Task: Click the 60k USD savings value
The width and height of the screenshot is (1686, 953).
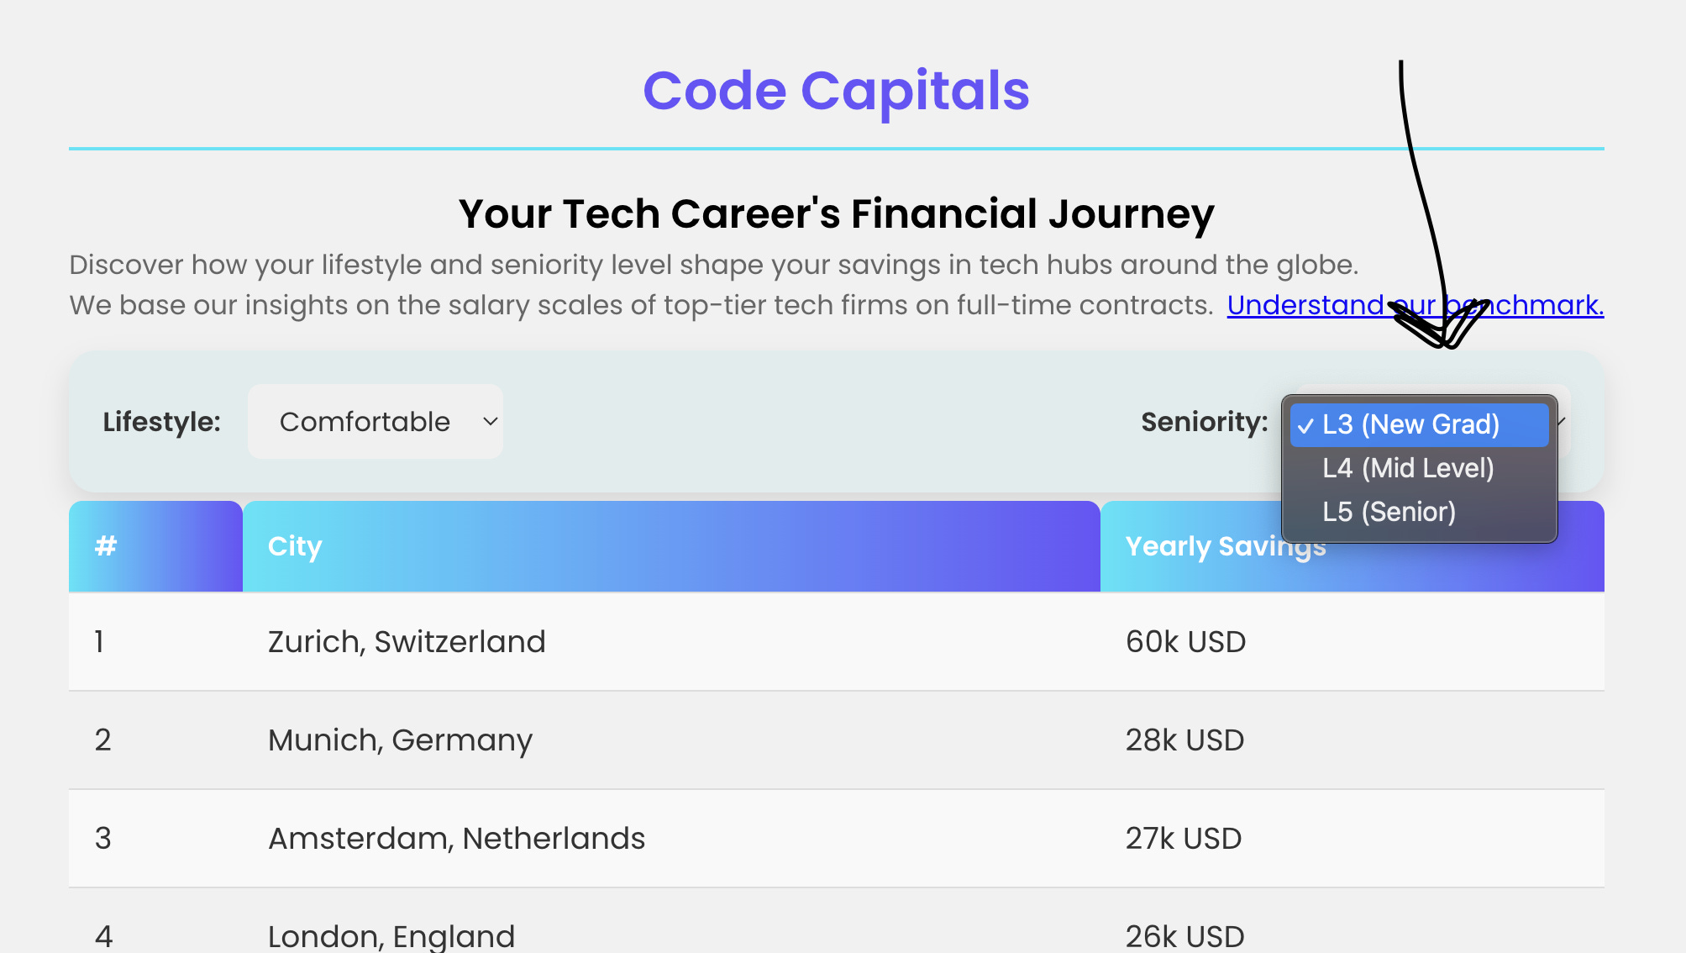Action: pos(1184,641)
